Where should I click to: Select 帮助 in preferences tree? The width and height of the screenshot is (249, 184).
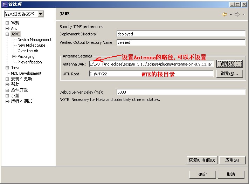(x=15, y=84)
